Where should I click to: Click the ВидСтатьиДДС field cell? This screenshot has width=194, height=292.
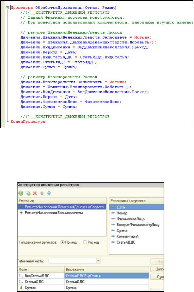(41, 276)
